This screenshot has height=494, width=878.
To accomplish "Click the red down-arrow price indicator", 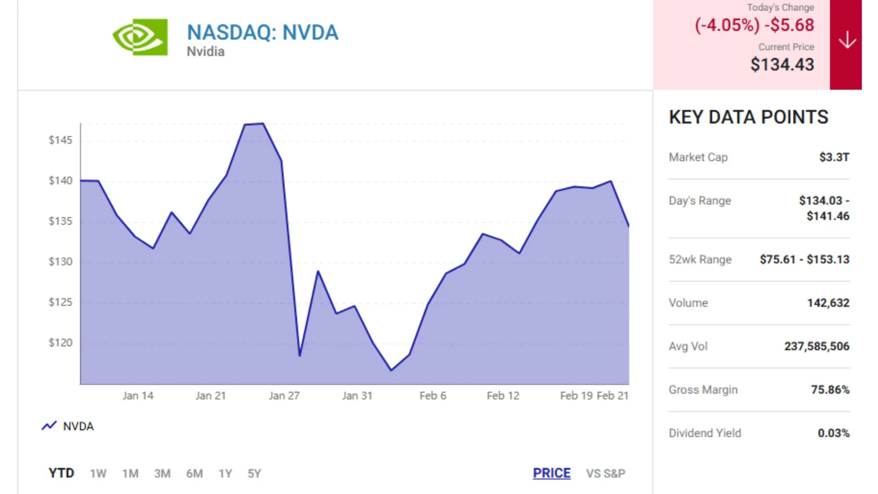I will 846,44.
